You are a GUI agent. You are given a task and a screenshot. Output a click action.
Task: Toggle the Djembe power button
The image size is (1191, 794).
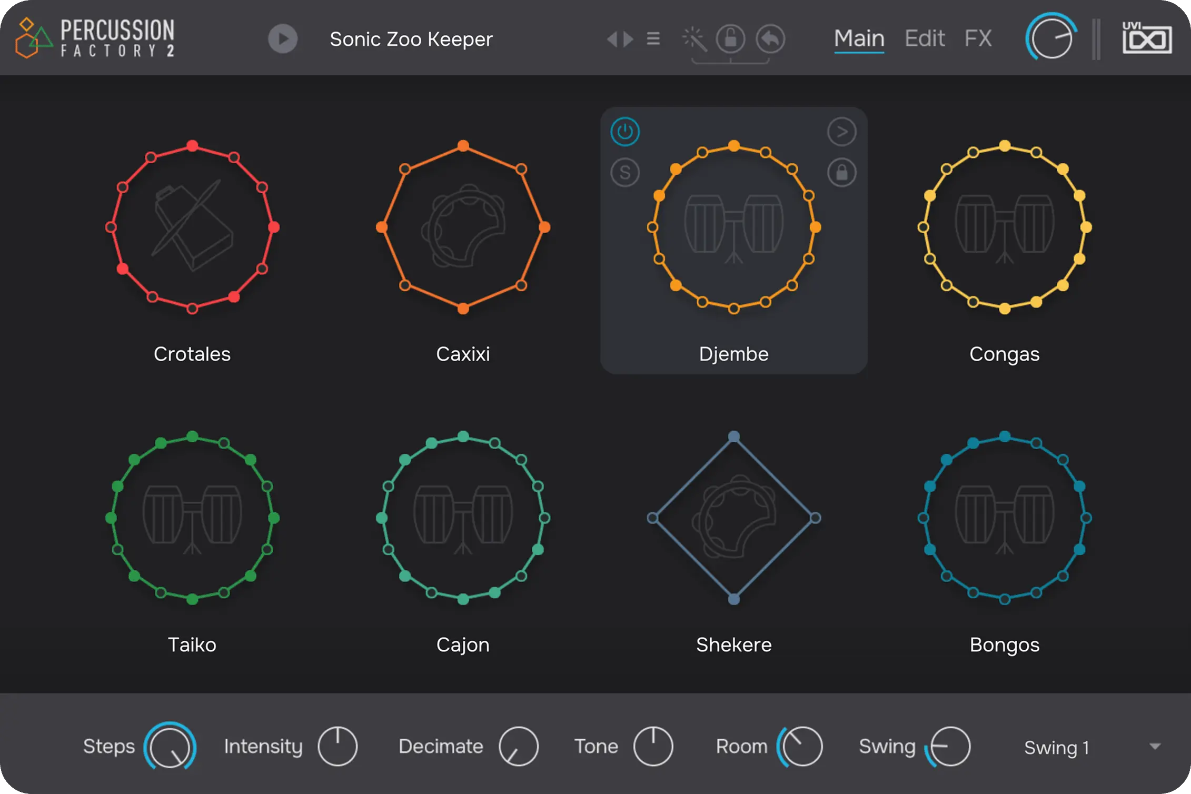[625, 132]
